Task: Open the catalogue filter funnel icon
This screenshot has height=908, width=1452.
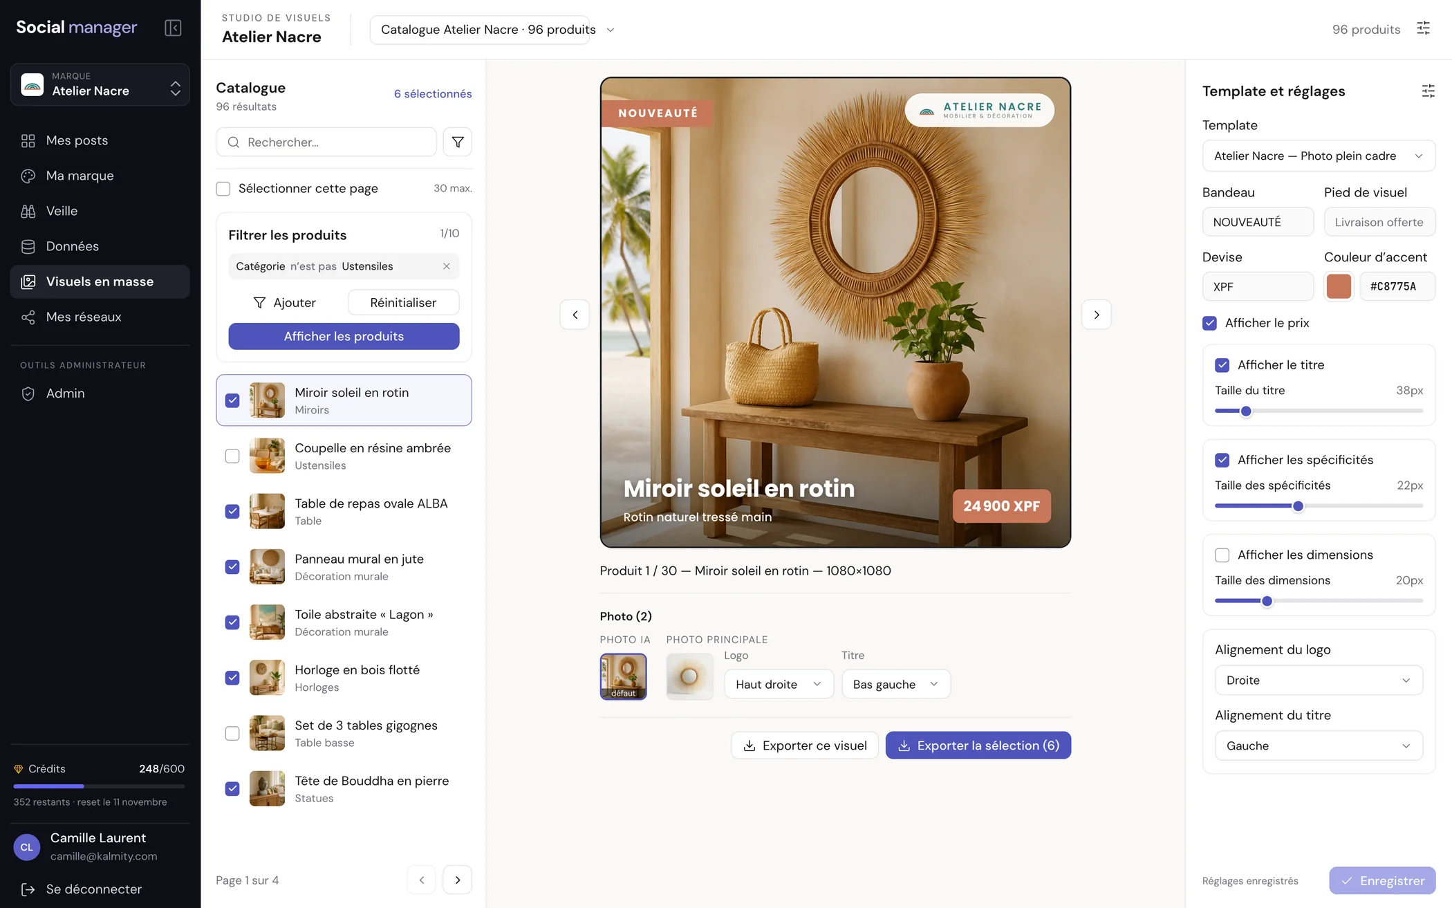Action: click(x=458, y=142)
